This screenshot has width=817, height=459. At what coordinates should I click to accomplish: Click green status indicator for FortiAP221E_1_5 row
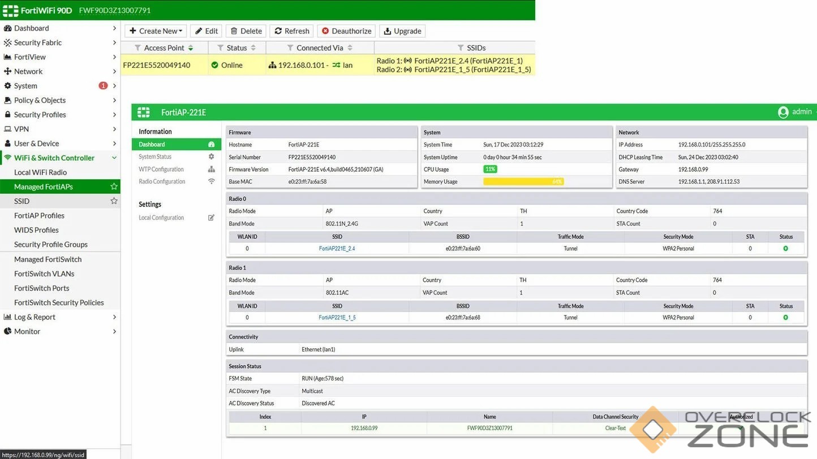(x=785, y=318)
